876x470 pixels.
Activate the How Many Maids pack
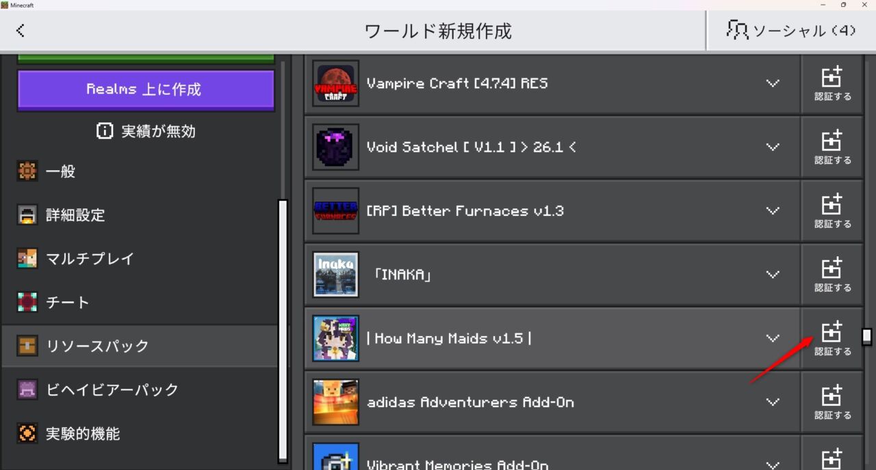(x=832, y=338)
